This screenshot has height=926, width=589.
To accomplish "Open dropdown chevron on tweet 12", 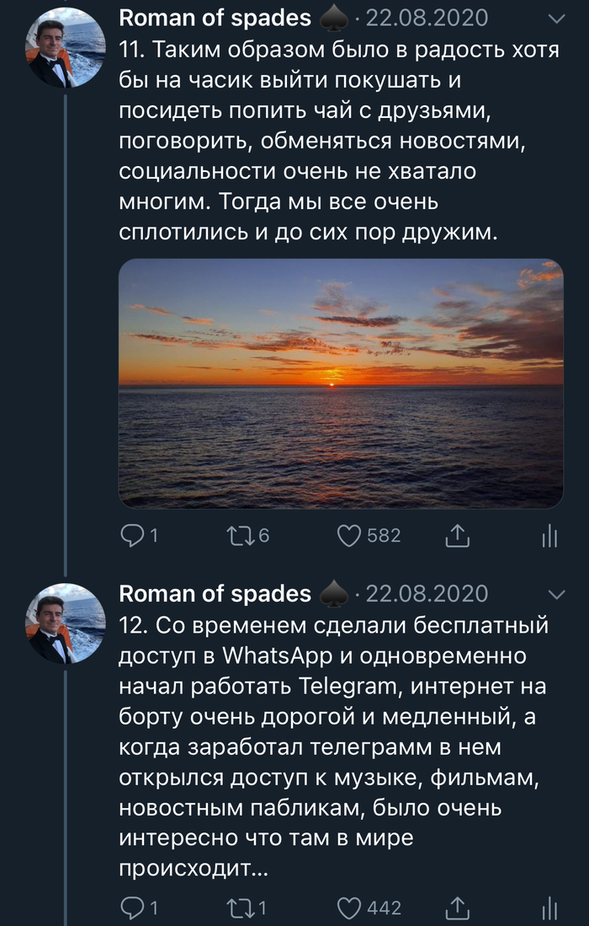I will (556, 595).
